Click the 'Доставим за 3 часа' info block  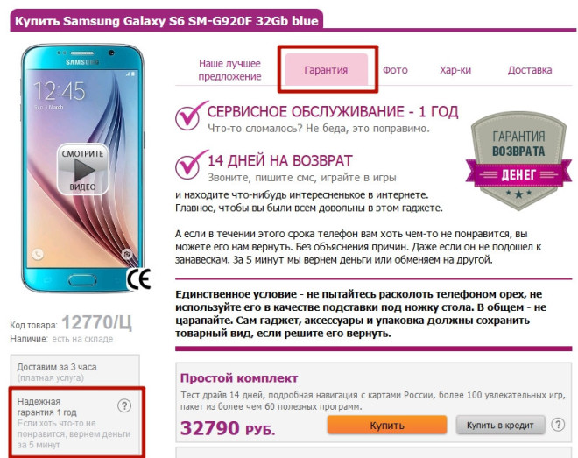pyautogui.click(x=74, y=371)
